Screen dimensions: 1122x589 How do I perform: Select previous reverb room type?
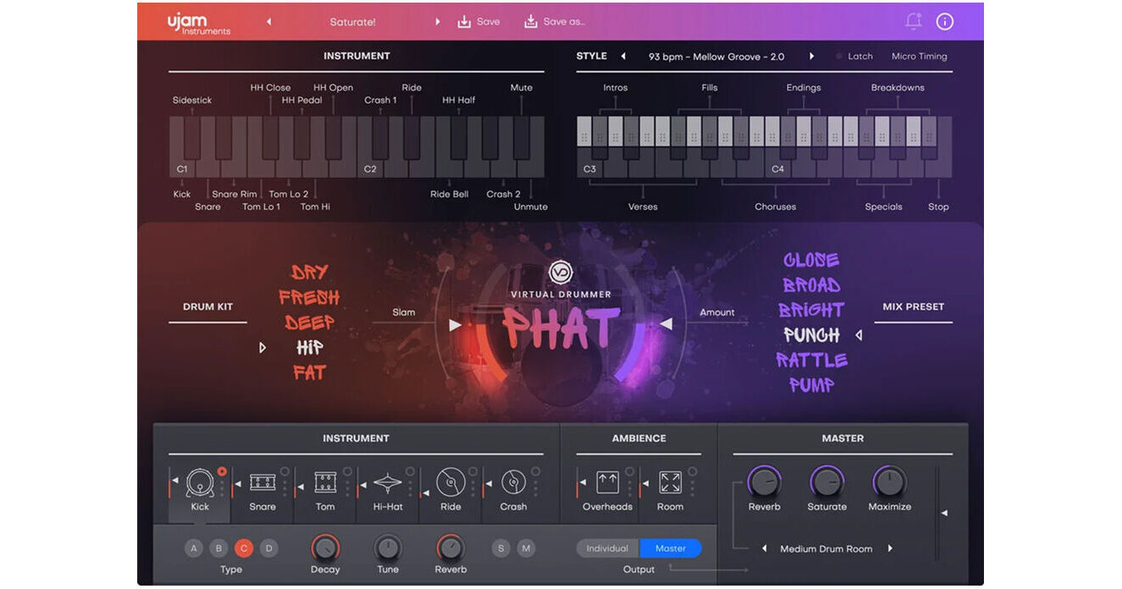pos(764,548)
